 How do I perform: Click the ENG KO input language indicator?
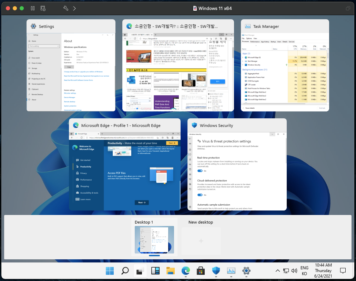click(304, 271)
